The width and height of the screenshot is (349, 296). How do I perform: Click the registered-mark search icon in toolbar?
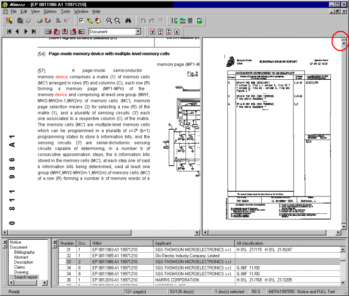coord(20,21)
